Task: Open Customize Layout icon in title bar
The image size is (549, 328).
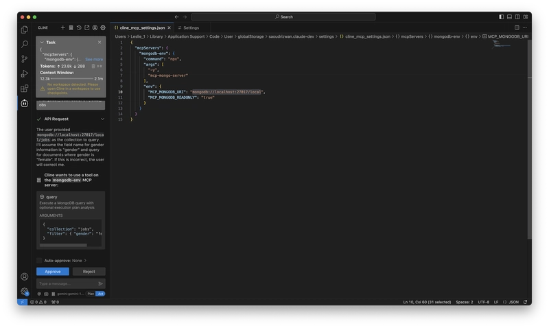Action: click(x=526, y=16)
